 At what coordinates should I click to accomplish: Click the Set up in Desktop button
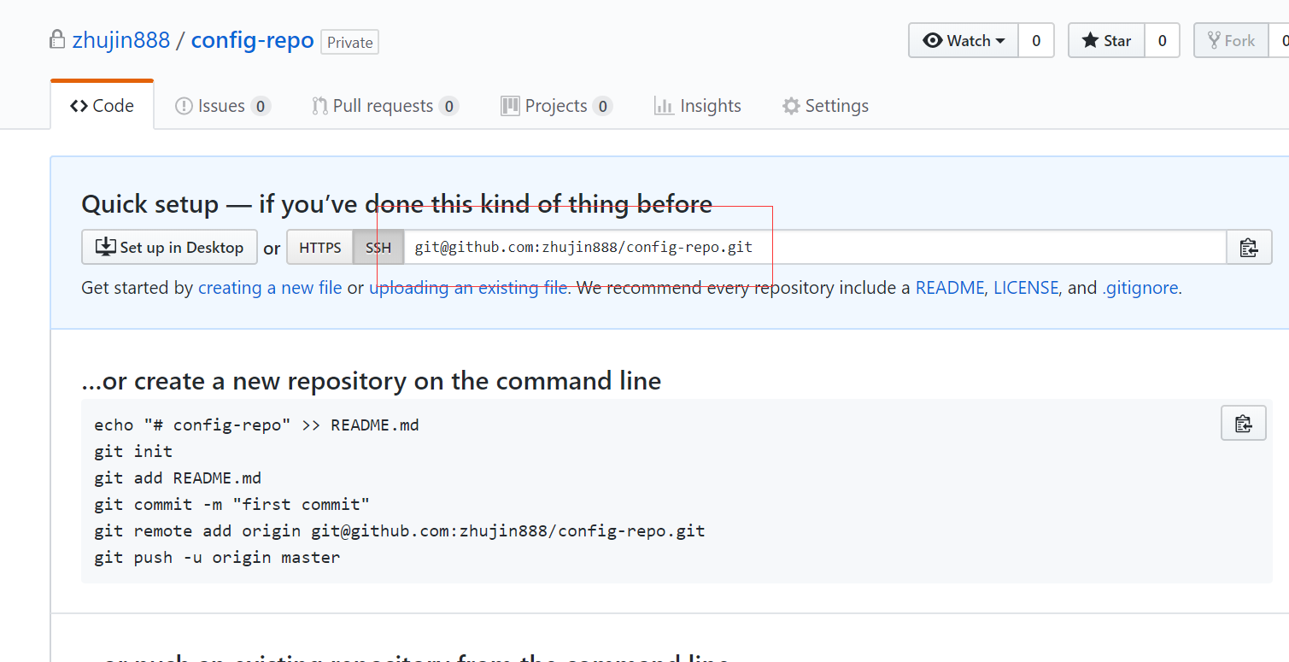(169, 247)
